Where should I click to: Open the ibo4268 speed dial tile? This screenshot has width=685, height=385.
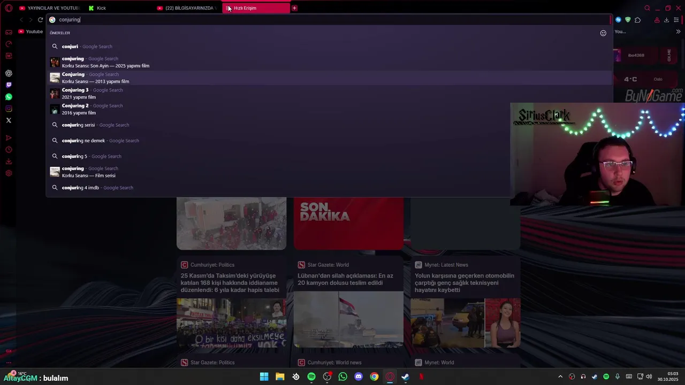coord(636,55)
